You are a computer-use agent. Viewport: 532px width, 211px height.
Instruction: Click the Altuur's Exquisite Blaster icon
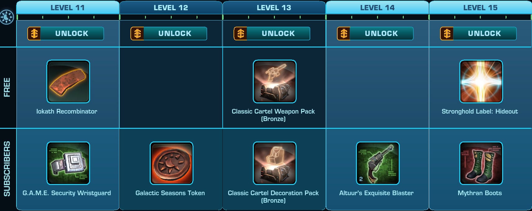tap(378, 163)
